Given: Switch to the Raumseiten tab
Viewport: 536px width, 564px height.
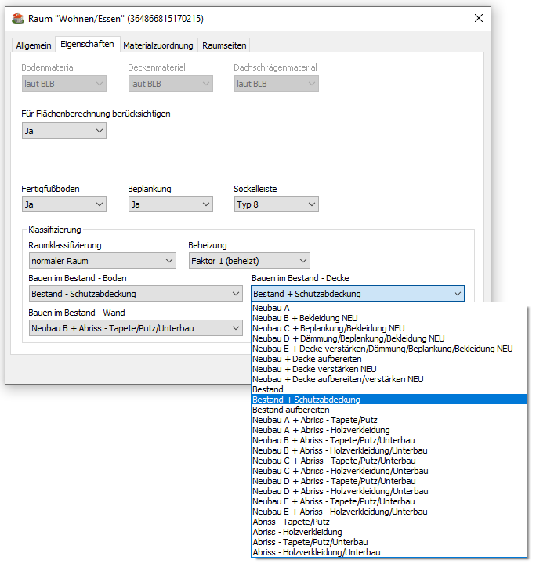Looking at the screenshot, I should (224, 45).
